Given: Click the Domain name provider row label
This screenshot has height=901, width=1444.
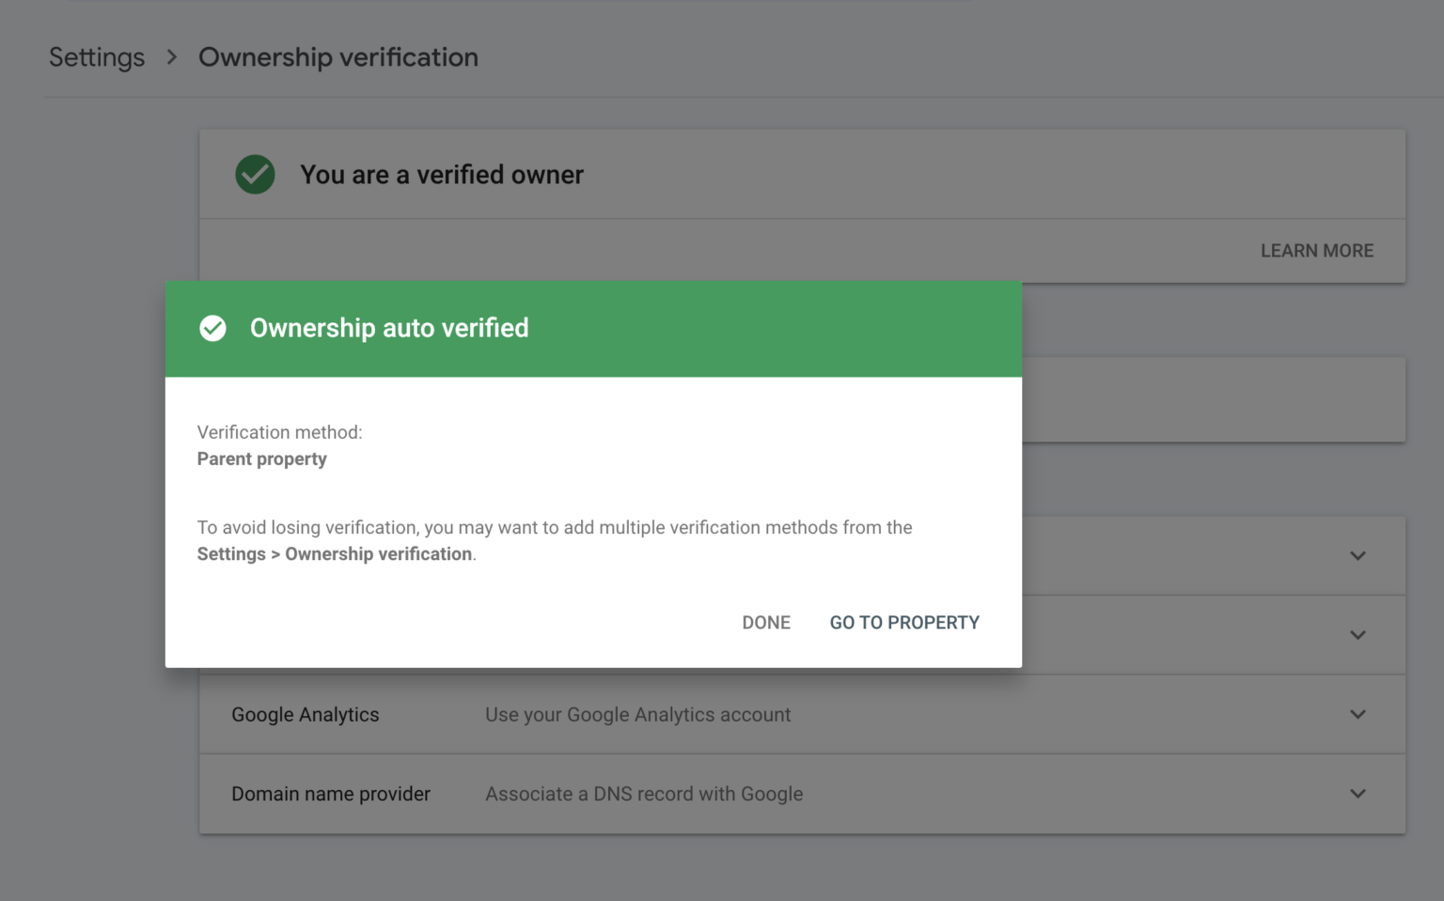Looking at the screenshot, I should point(330,794).
